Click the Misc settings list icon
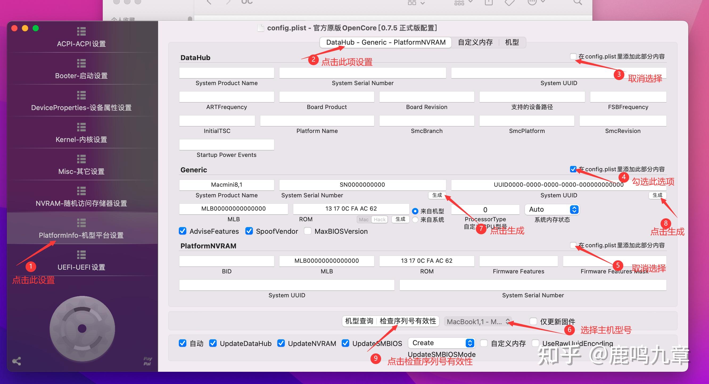 (x=81, y=159)
